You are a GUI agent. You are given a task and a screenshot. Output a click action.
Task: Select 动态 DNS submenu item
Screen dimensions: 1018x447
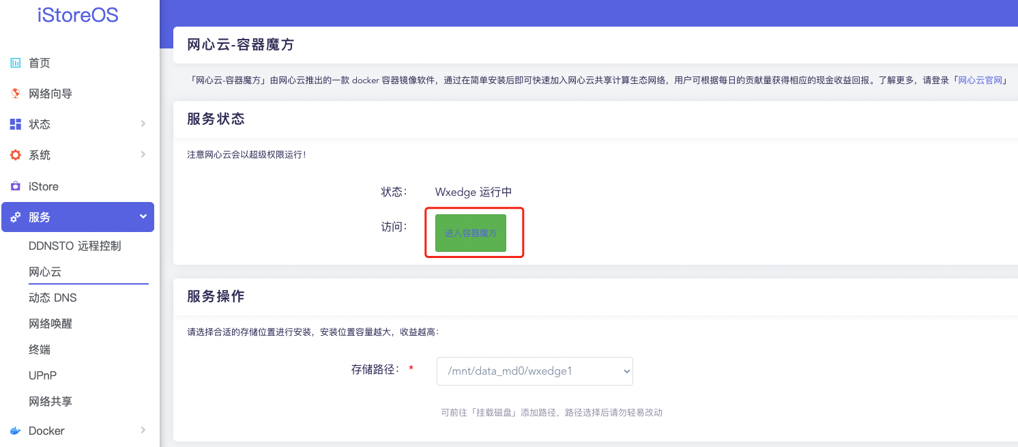[x=53, y=298]
